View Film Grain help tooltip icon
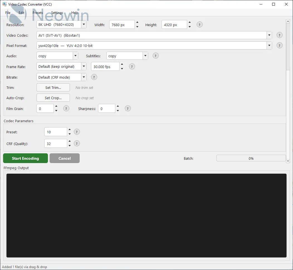The width and height of the screenshot is (293, 270). [66, 108]
